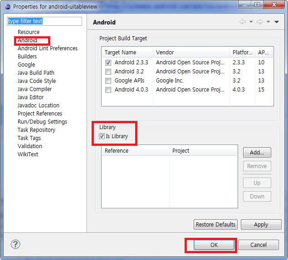Image resolution: width=288 pixels, height=260 pixels.
Task: Click the Eclipse icon in title bar
Action: pos(8,7)
